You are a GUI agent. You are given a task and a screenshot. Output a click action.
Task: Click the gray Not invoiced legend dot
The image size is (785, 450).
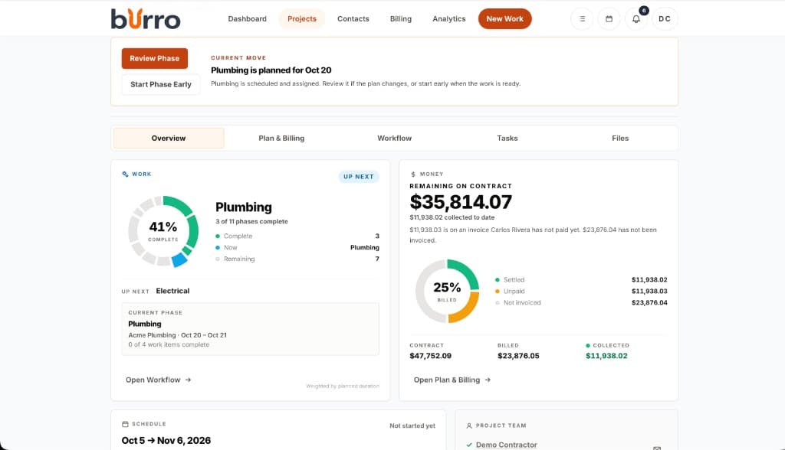pyautogui.click(x=497, y=303)
